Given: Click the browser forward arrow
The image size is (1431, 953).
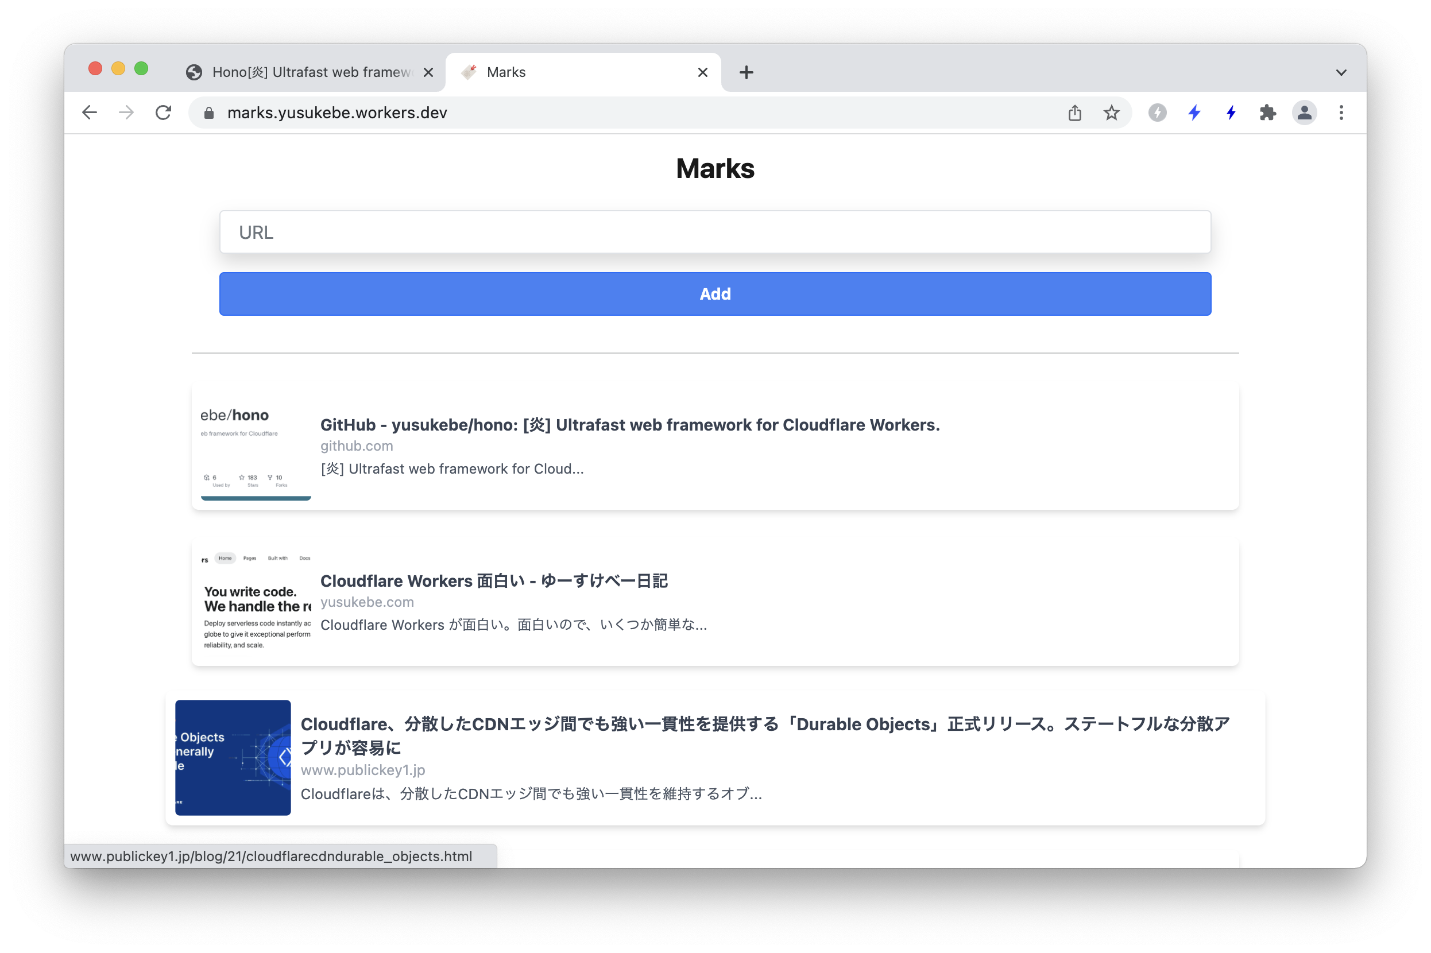Looking at the screenshot, I should (x=126, y=113).
